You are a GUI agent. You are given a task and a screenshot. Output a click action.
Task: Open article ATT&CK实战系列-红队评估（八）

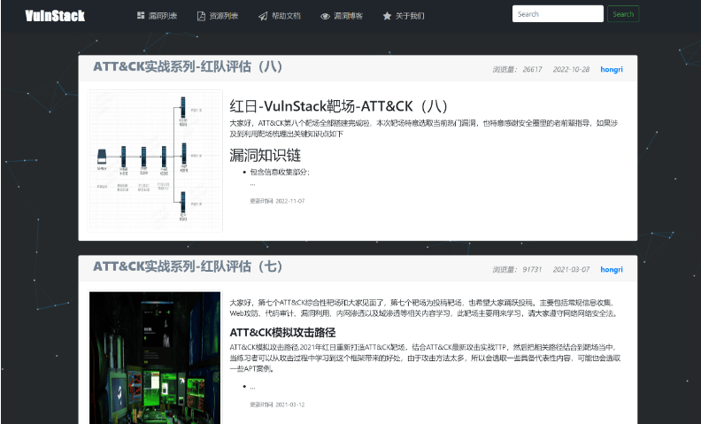coord(189,66)
